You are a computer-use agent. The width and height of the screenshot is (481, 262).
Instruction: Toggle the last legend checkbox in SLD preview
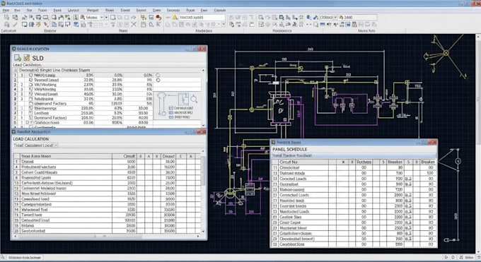point(171,117)
